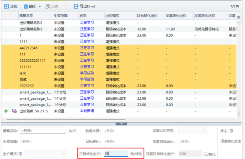Click the 还原 restore button
Image resolution: width=245 pixels, height=159 pixels.
(x=52, y=6)
